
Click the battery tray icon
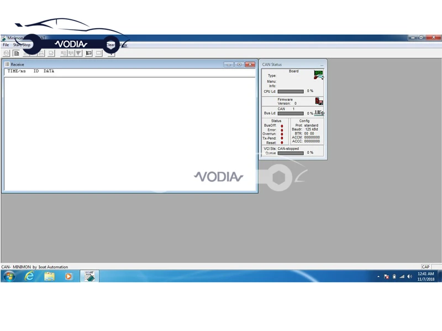point(394,277)
